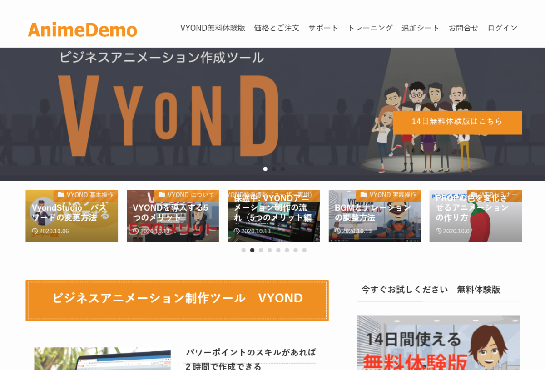Click the VYOND 基本操作 category folder tag

86,195
